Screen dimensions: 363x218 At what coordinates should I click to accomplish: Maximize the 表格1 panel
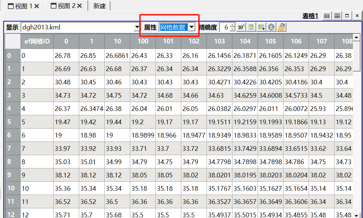(x=347, y=16)
